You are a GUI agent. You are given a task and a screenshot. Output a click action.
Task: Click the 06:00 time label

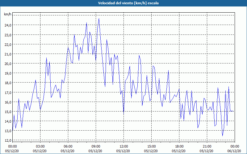tap(68, 147)
